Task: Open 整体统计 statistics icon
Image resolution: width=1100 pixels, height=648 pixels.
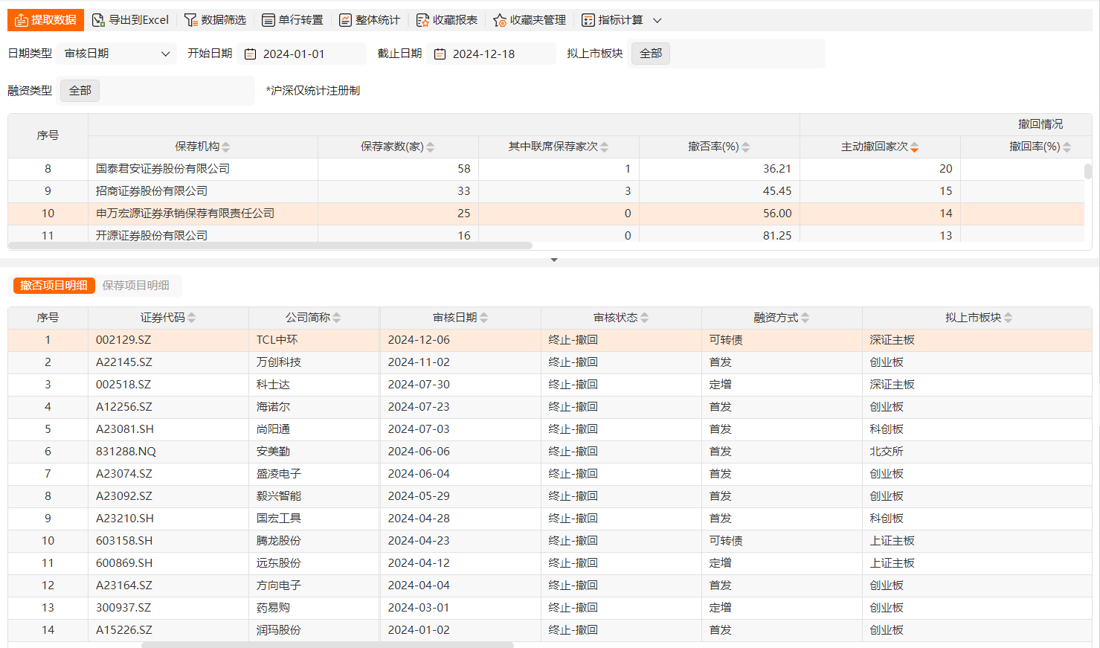Action: tap(345, 20)
